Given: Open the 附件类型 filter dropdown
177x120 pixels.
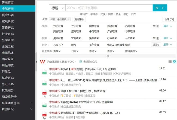Looking at the screenshot, I should pos(131,51).
